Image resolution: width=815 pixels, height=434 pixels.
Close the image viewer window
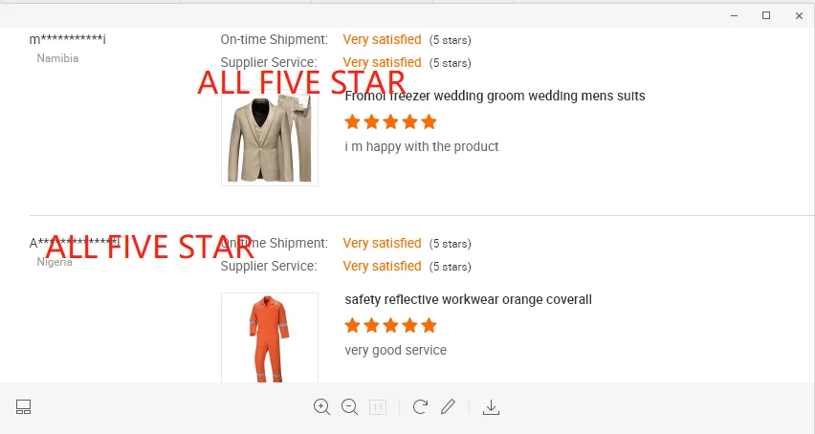click(x=799, y=15)
